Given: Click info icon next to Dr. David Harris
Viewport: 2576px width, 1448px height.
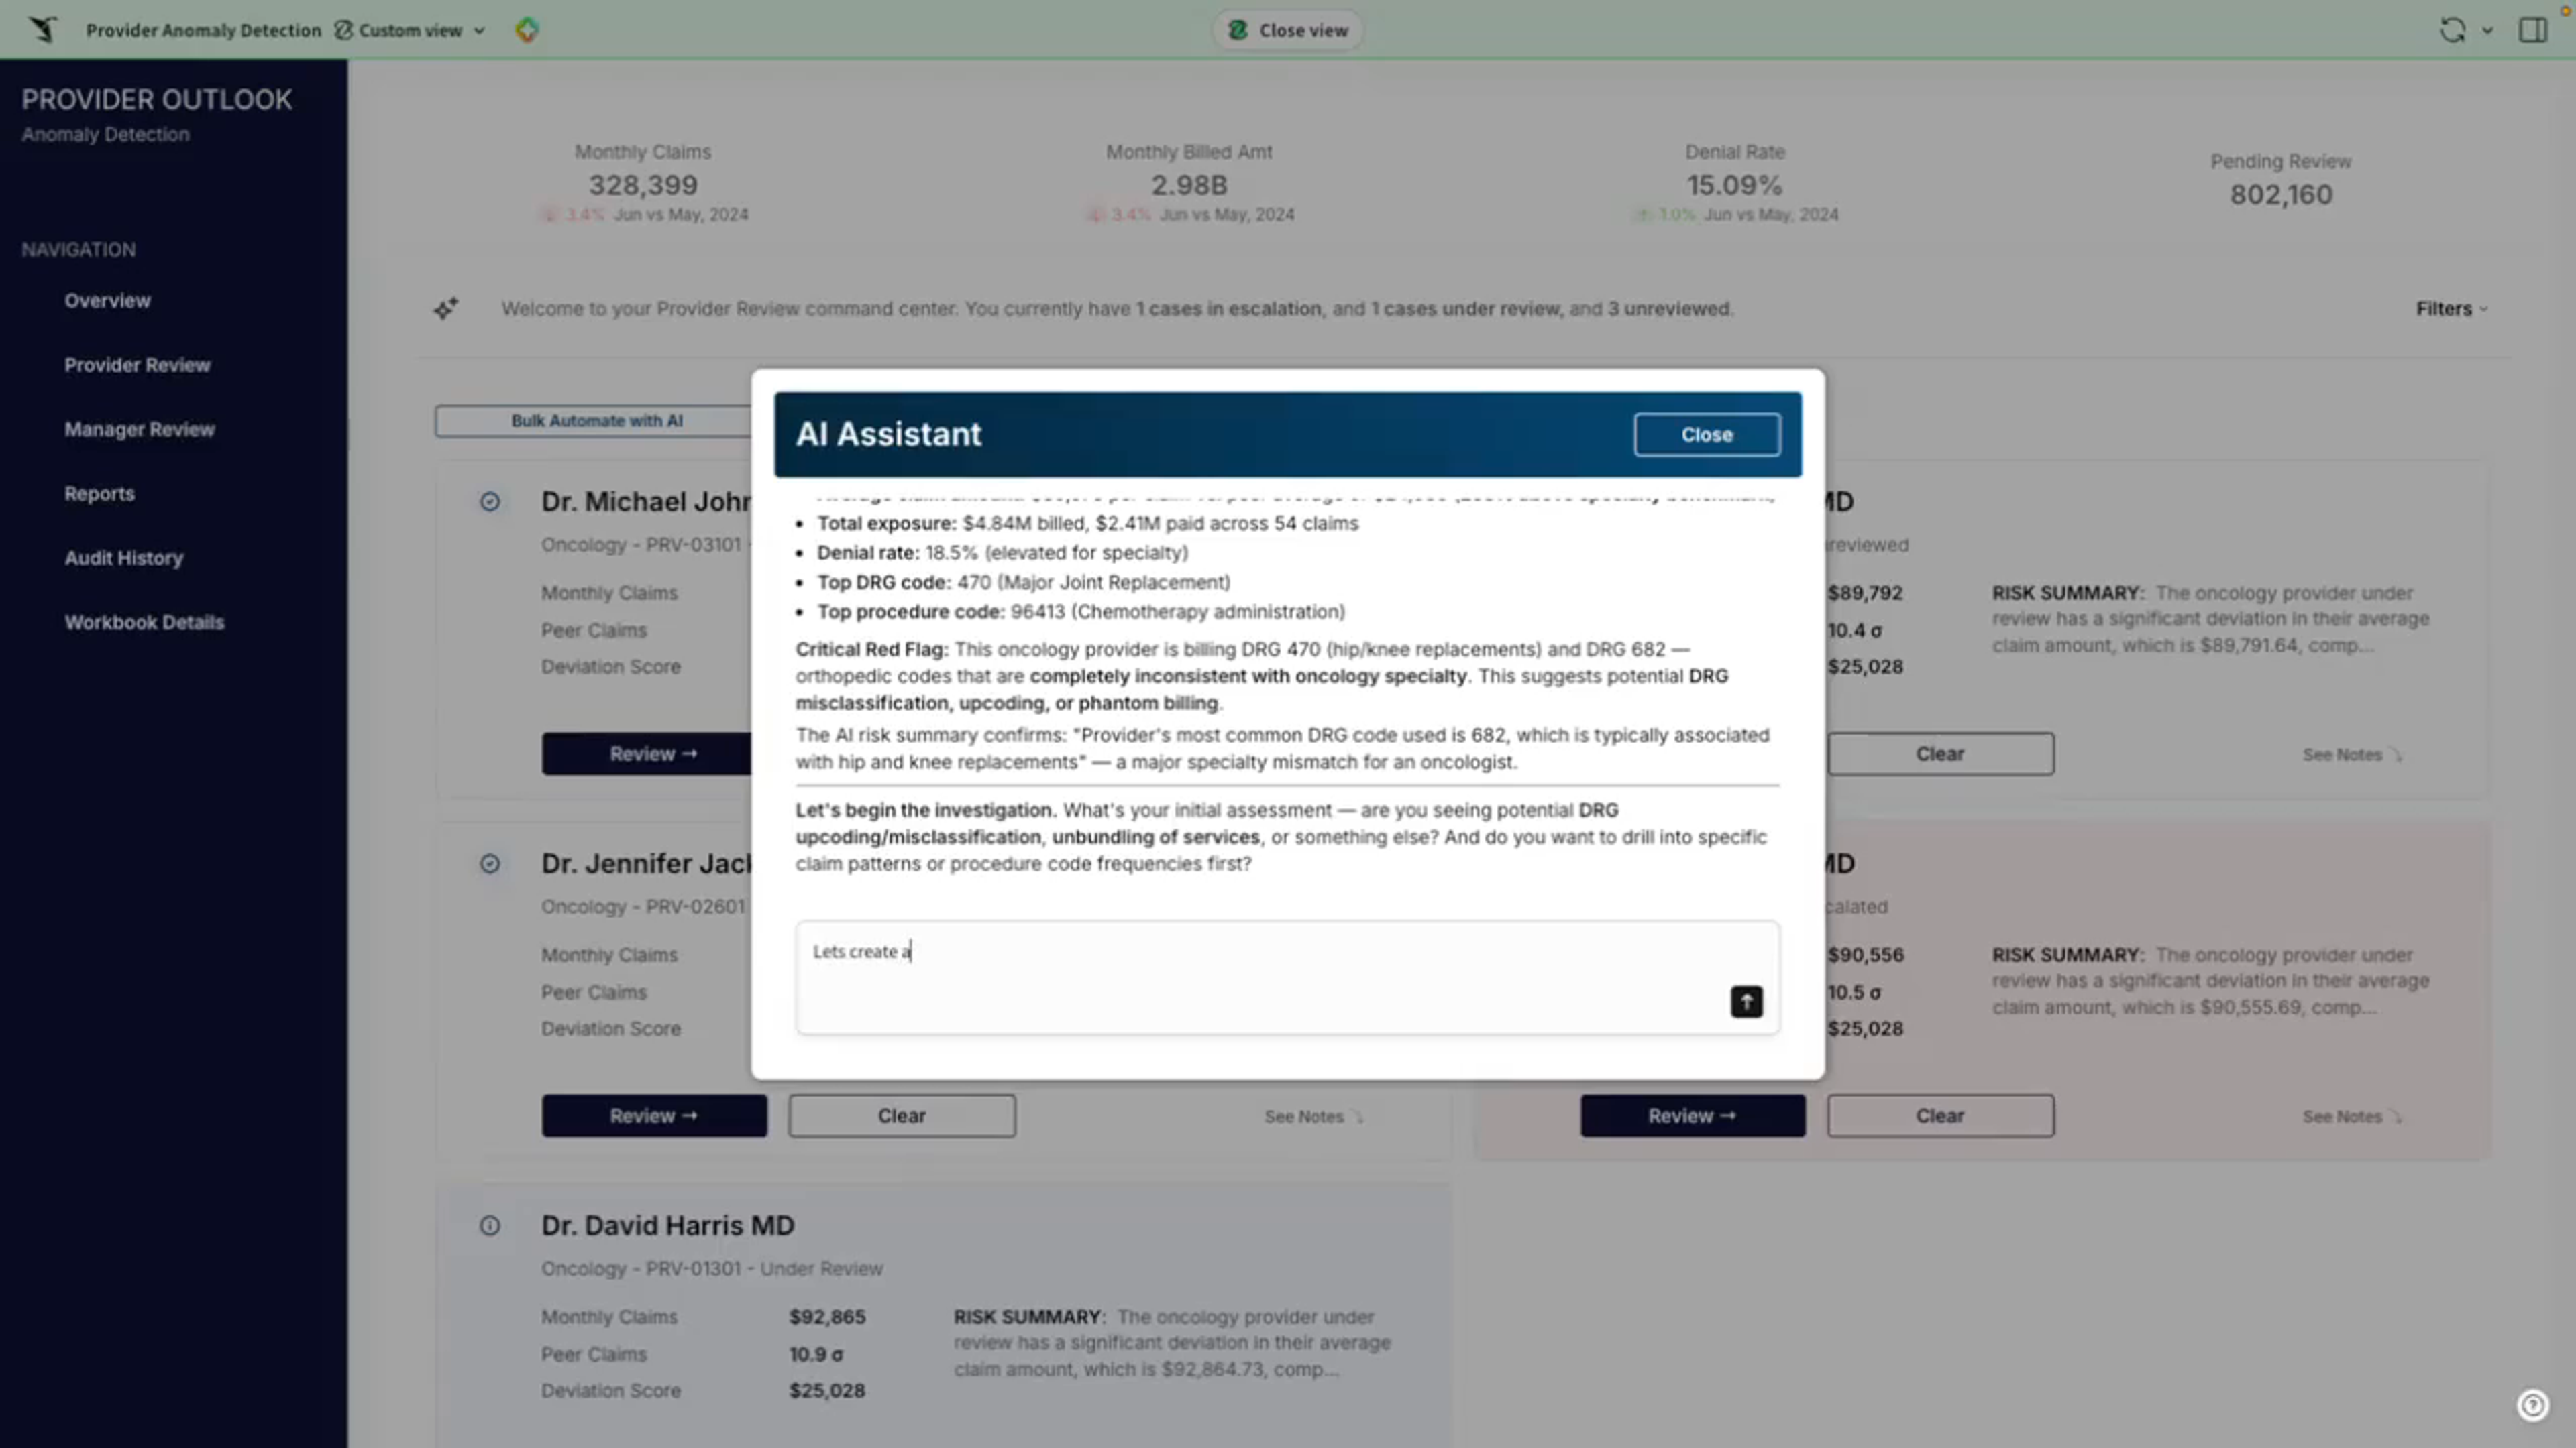Looking at the screenshot, I should point(490,1225).
